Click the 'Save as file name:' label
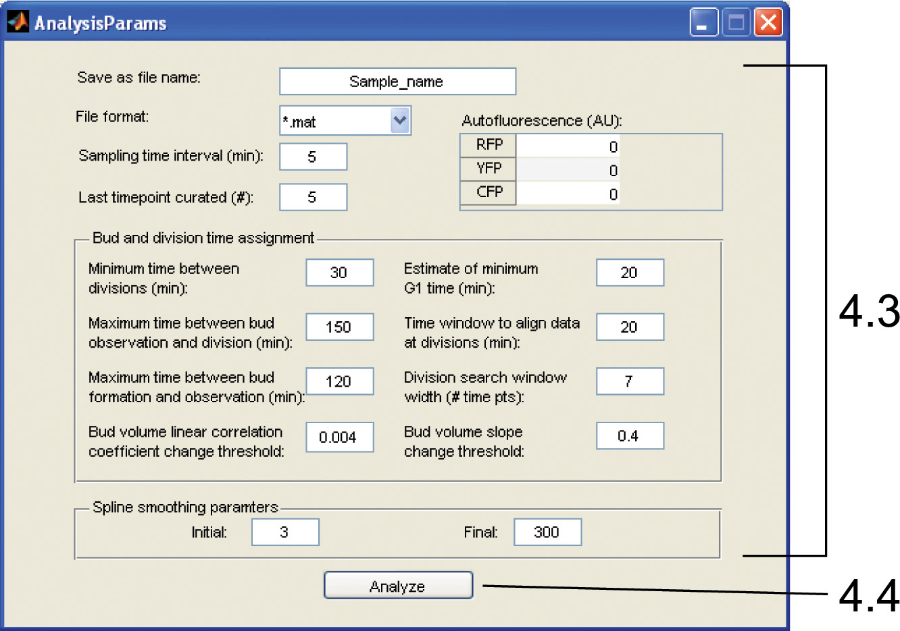The width and height of the screenshot is (900, 631). tap(139, 78)
